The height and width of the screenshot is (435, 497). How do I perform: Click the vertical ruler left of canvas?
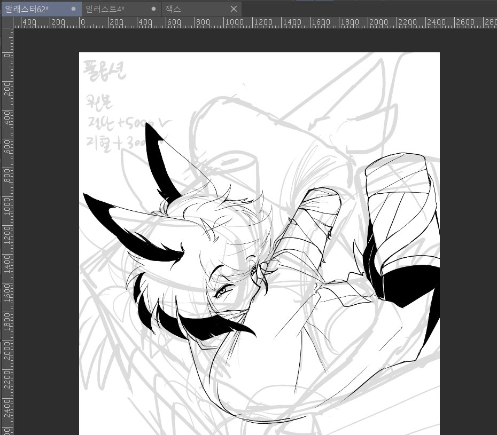point(7,231)
